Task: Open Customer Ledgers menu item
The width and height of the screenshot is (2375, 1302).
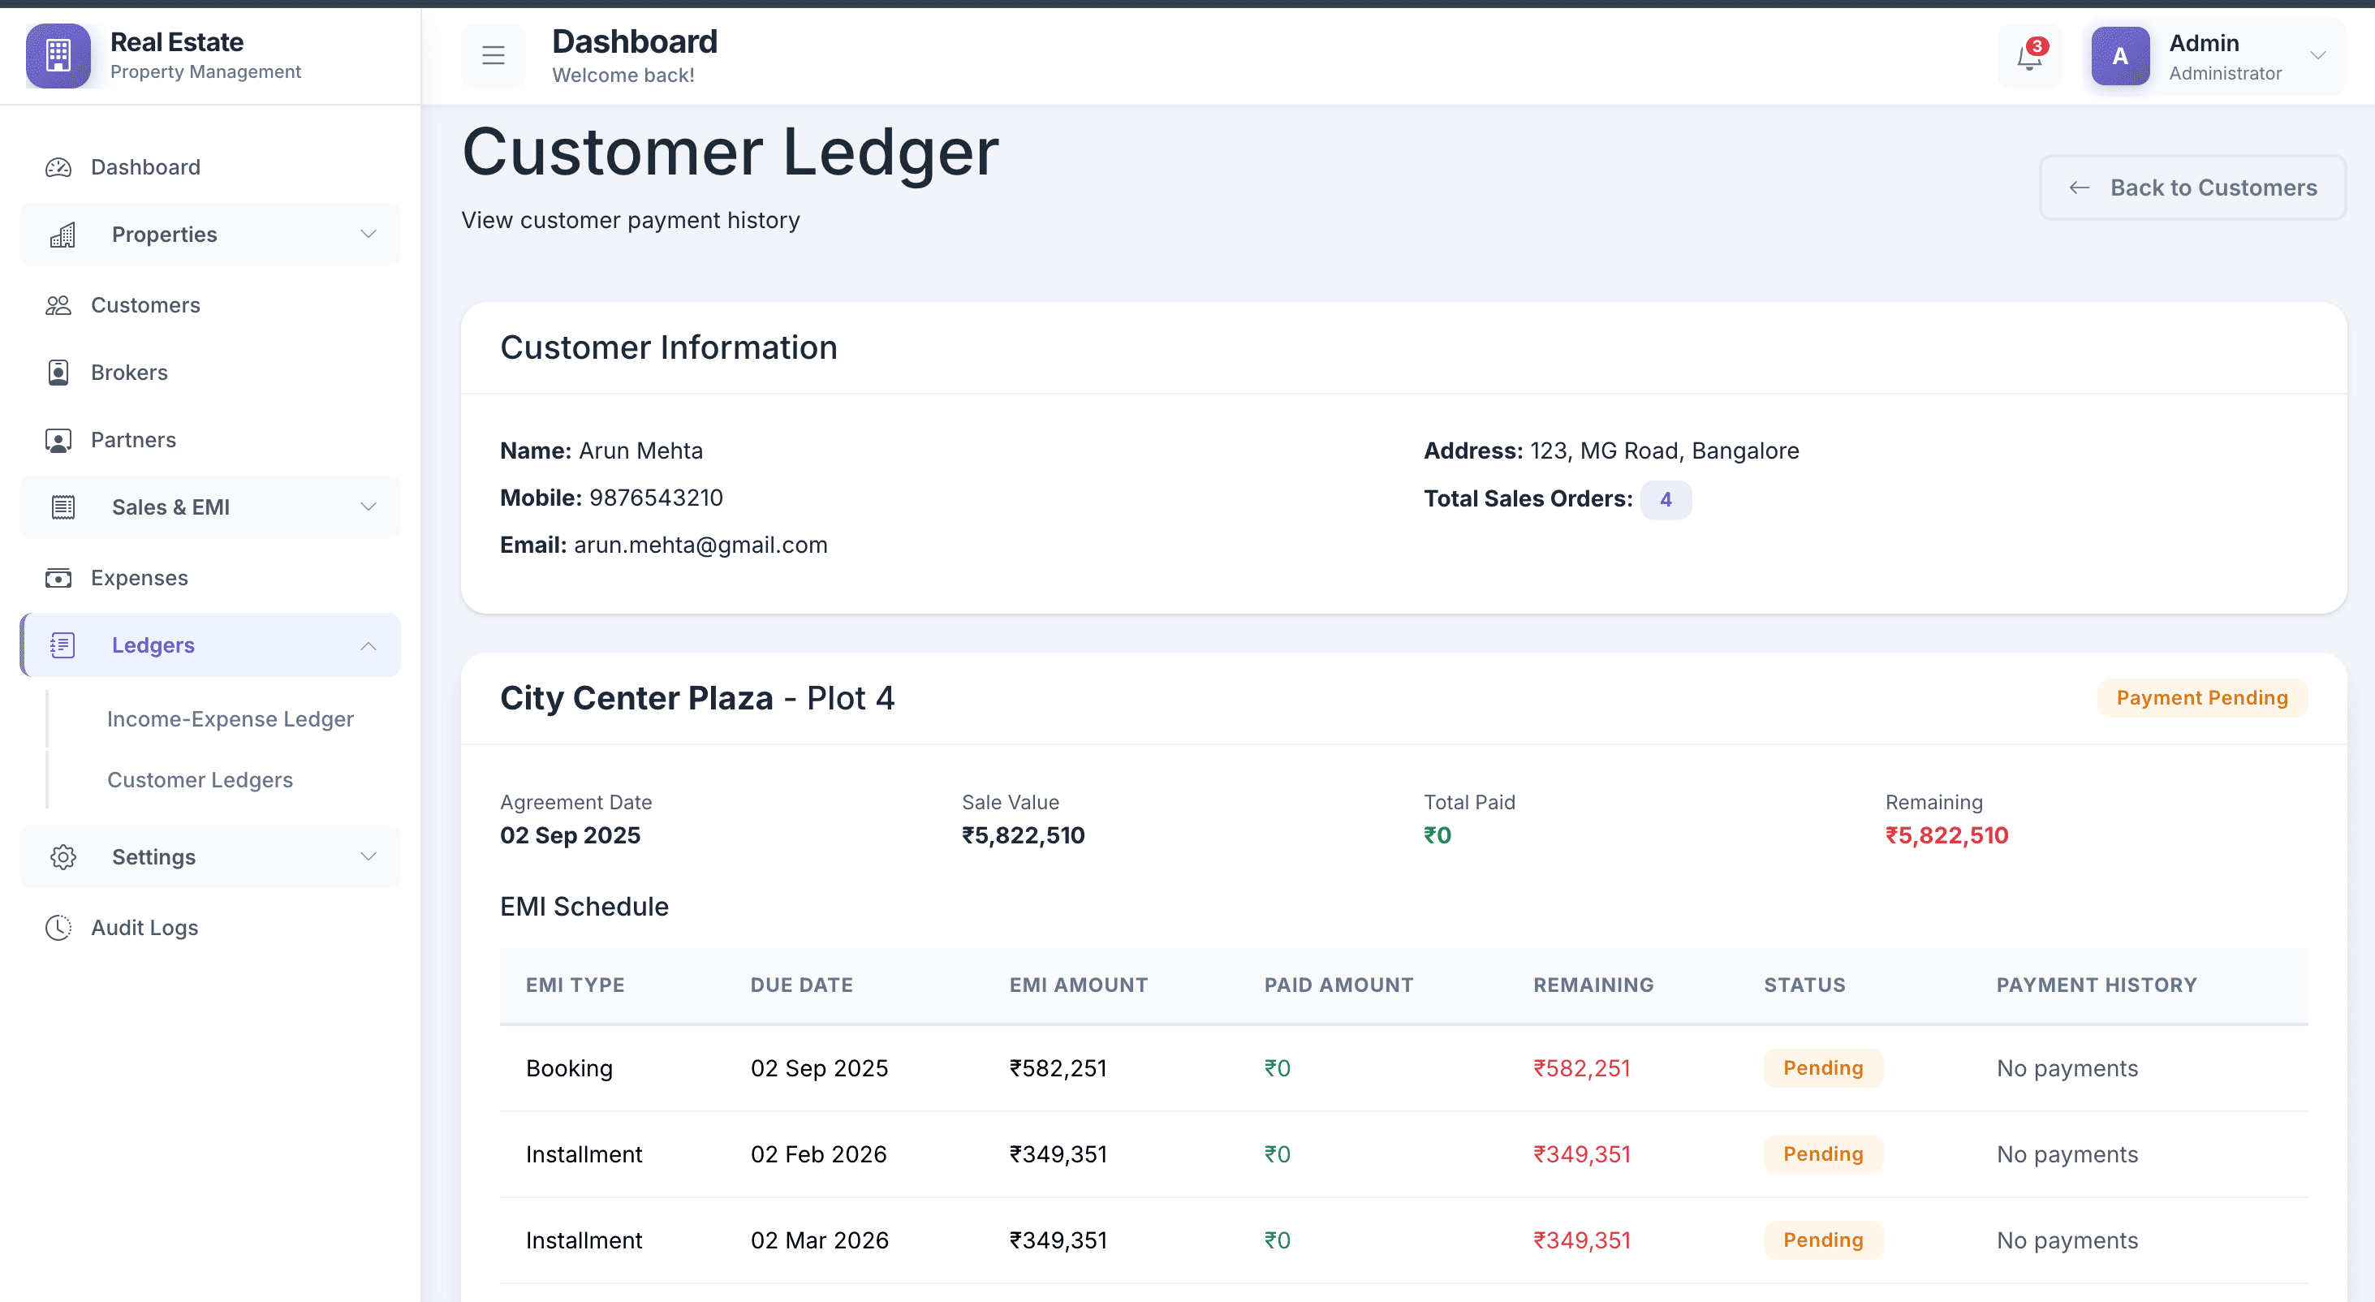Action: tap(200, 780)
